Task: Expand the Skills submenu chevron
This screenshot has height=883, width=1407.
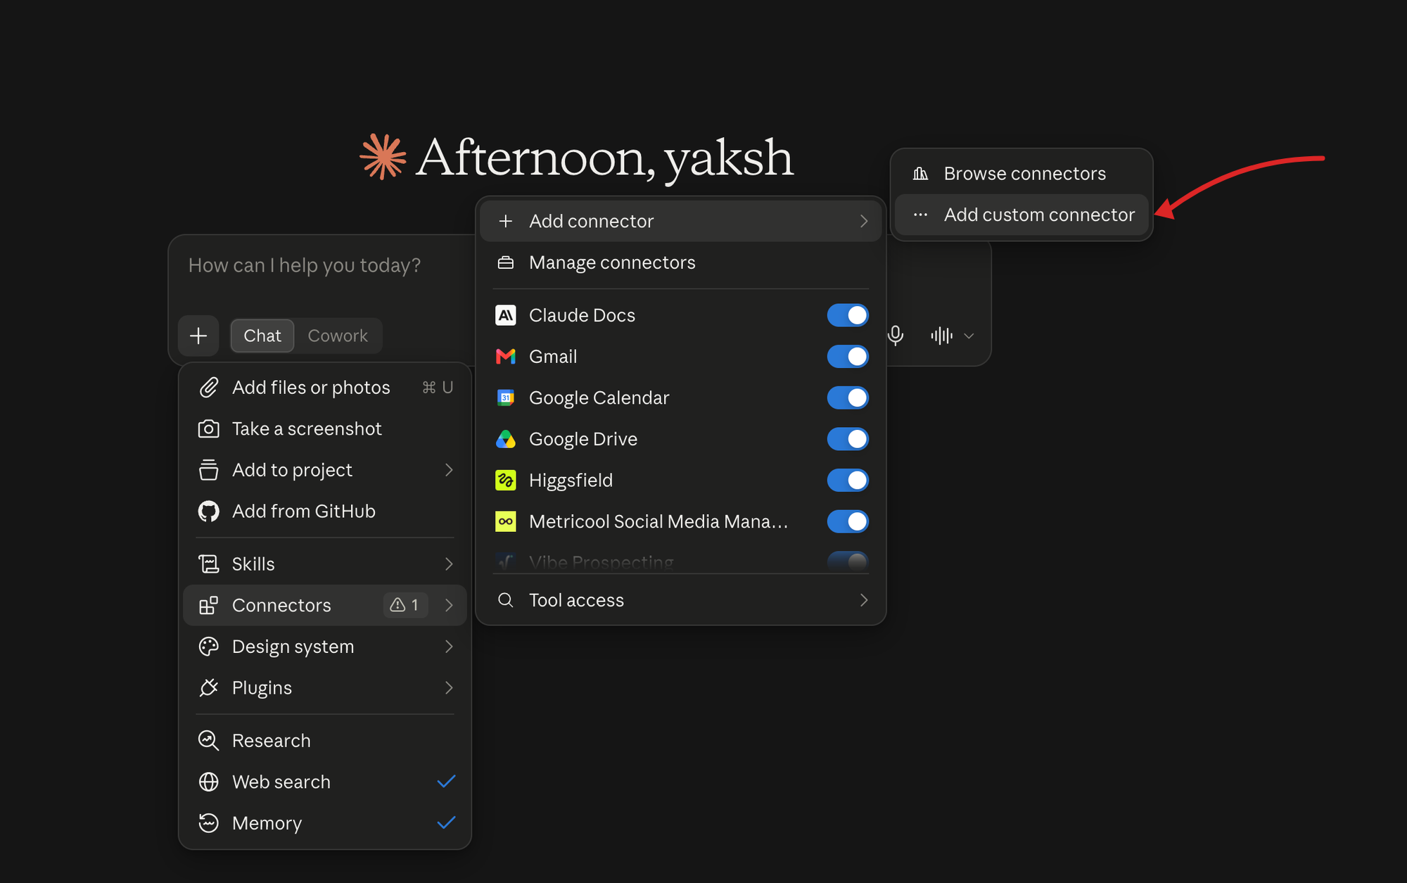Action: click(x=449, y=564)
